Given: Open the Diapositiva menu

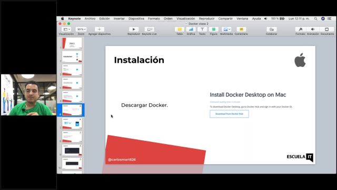Looking at the screenshot, I should click(136, 19).
